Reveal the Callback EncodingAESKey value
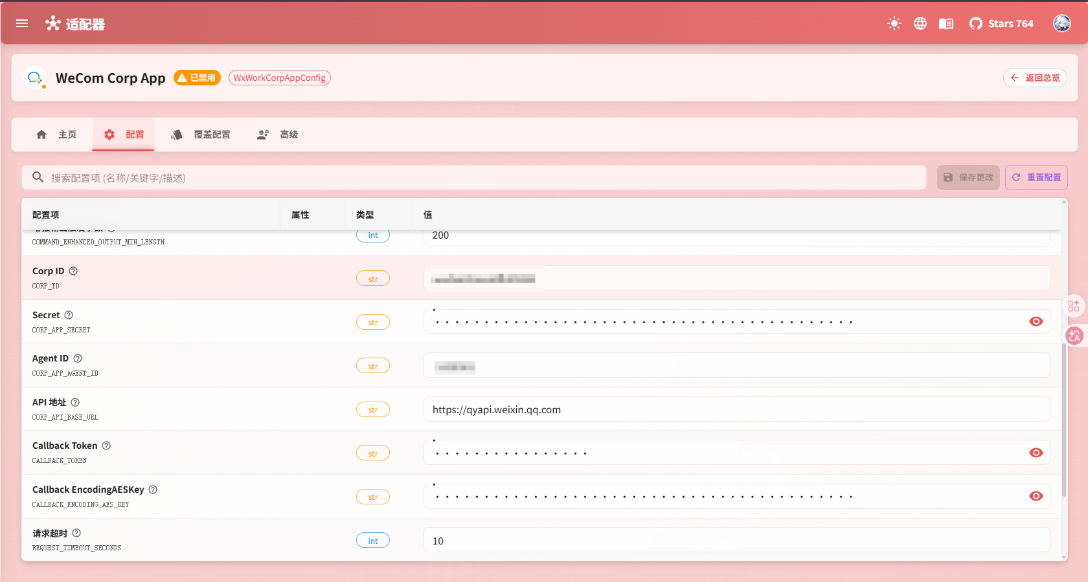This screenshot has width=1088, height=582. pos(1036,496)
